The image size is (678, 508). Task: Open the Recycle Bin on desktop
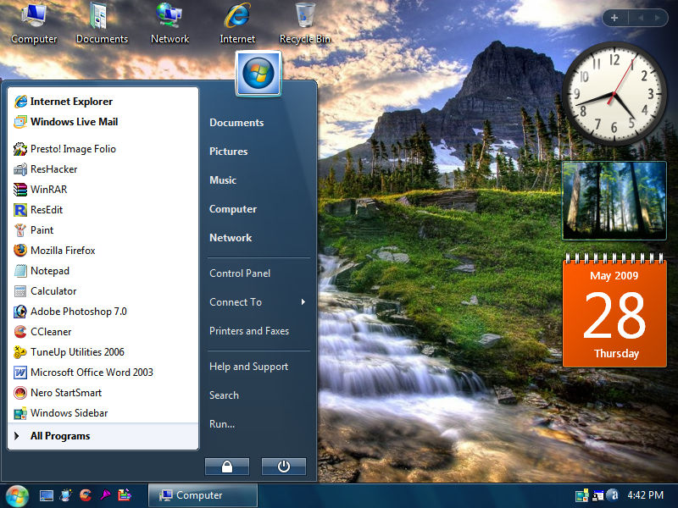point(305,23)
